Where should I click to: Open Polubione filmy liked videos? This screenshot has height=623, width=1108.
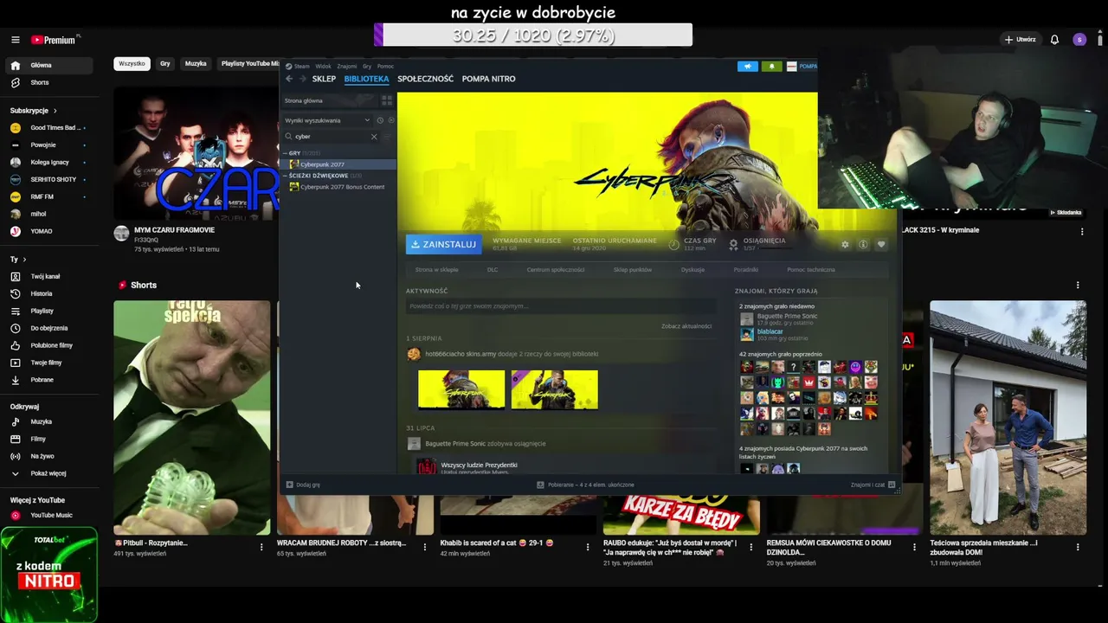pos(48,346)
